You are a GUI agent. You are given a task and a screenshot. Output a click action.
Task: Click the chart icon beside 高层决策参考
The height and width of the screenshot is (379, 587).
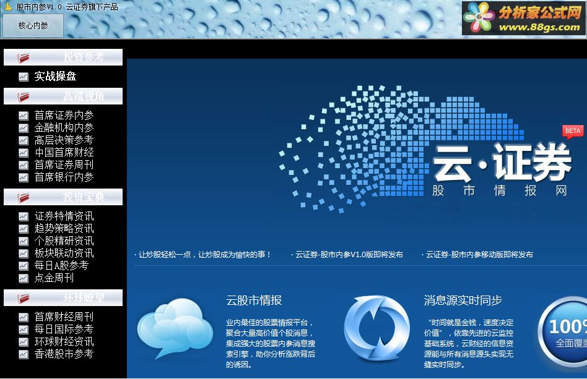(24, 140)
